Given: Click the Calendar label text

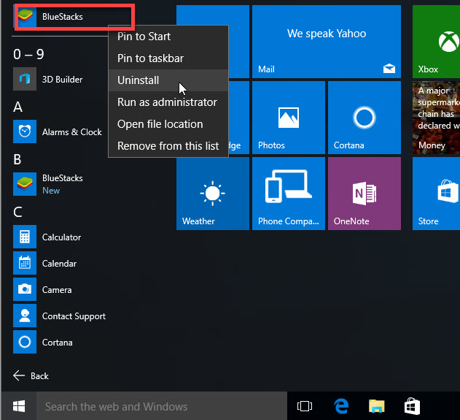Looking at the screenshot, I should (59, 264).
